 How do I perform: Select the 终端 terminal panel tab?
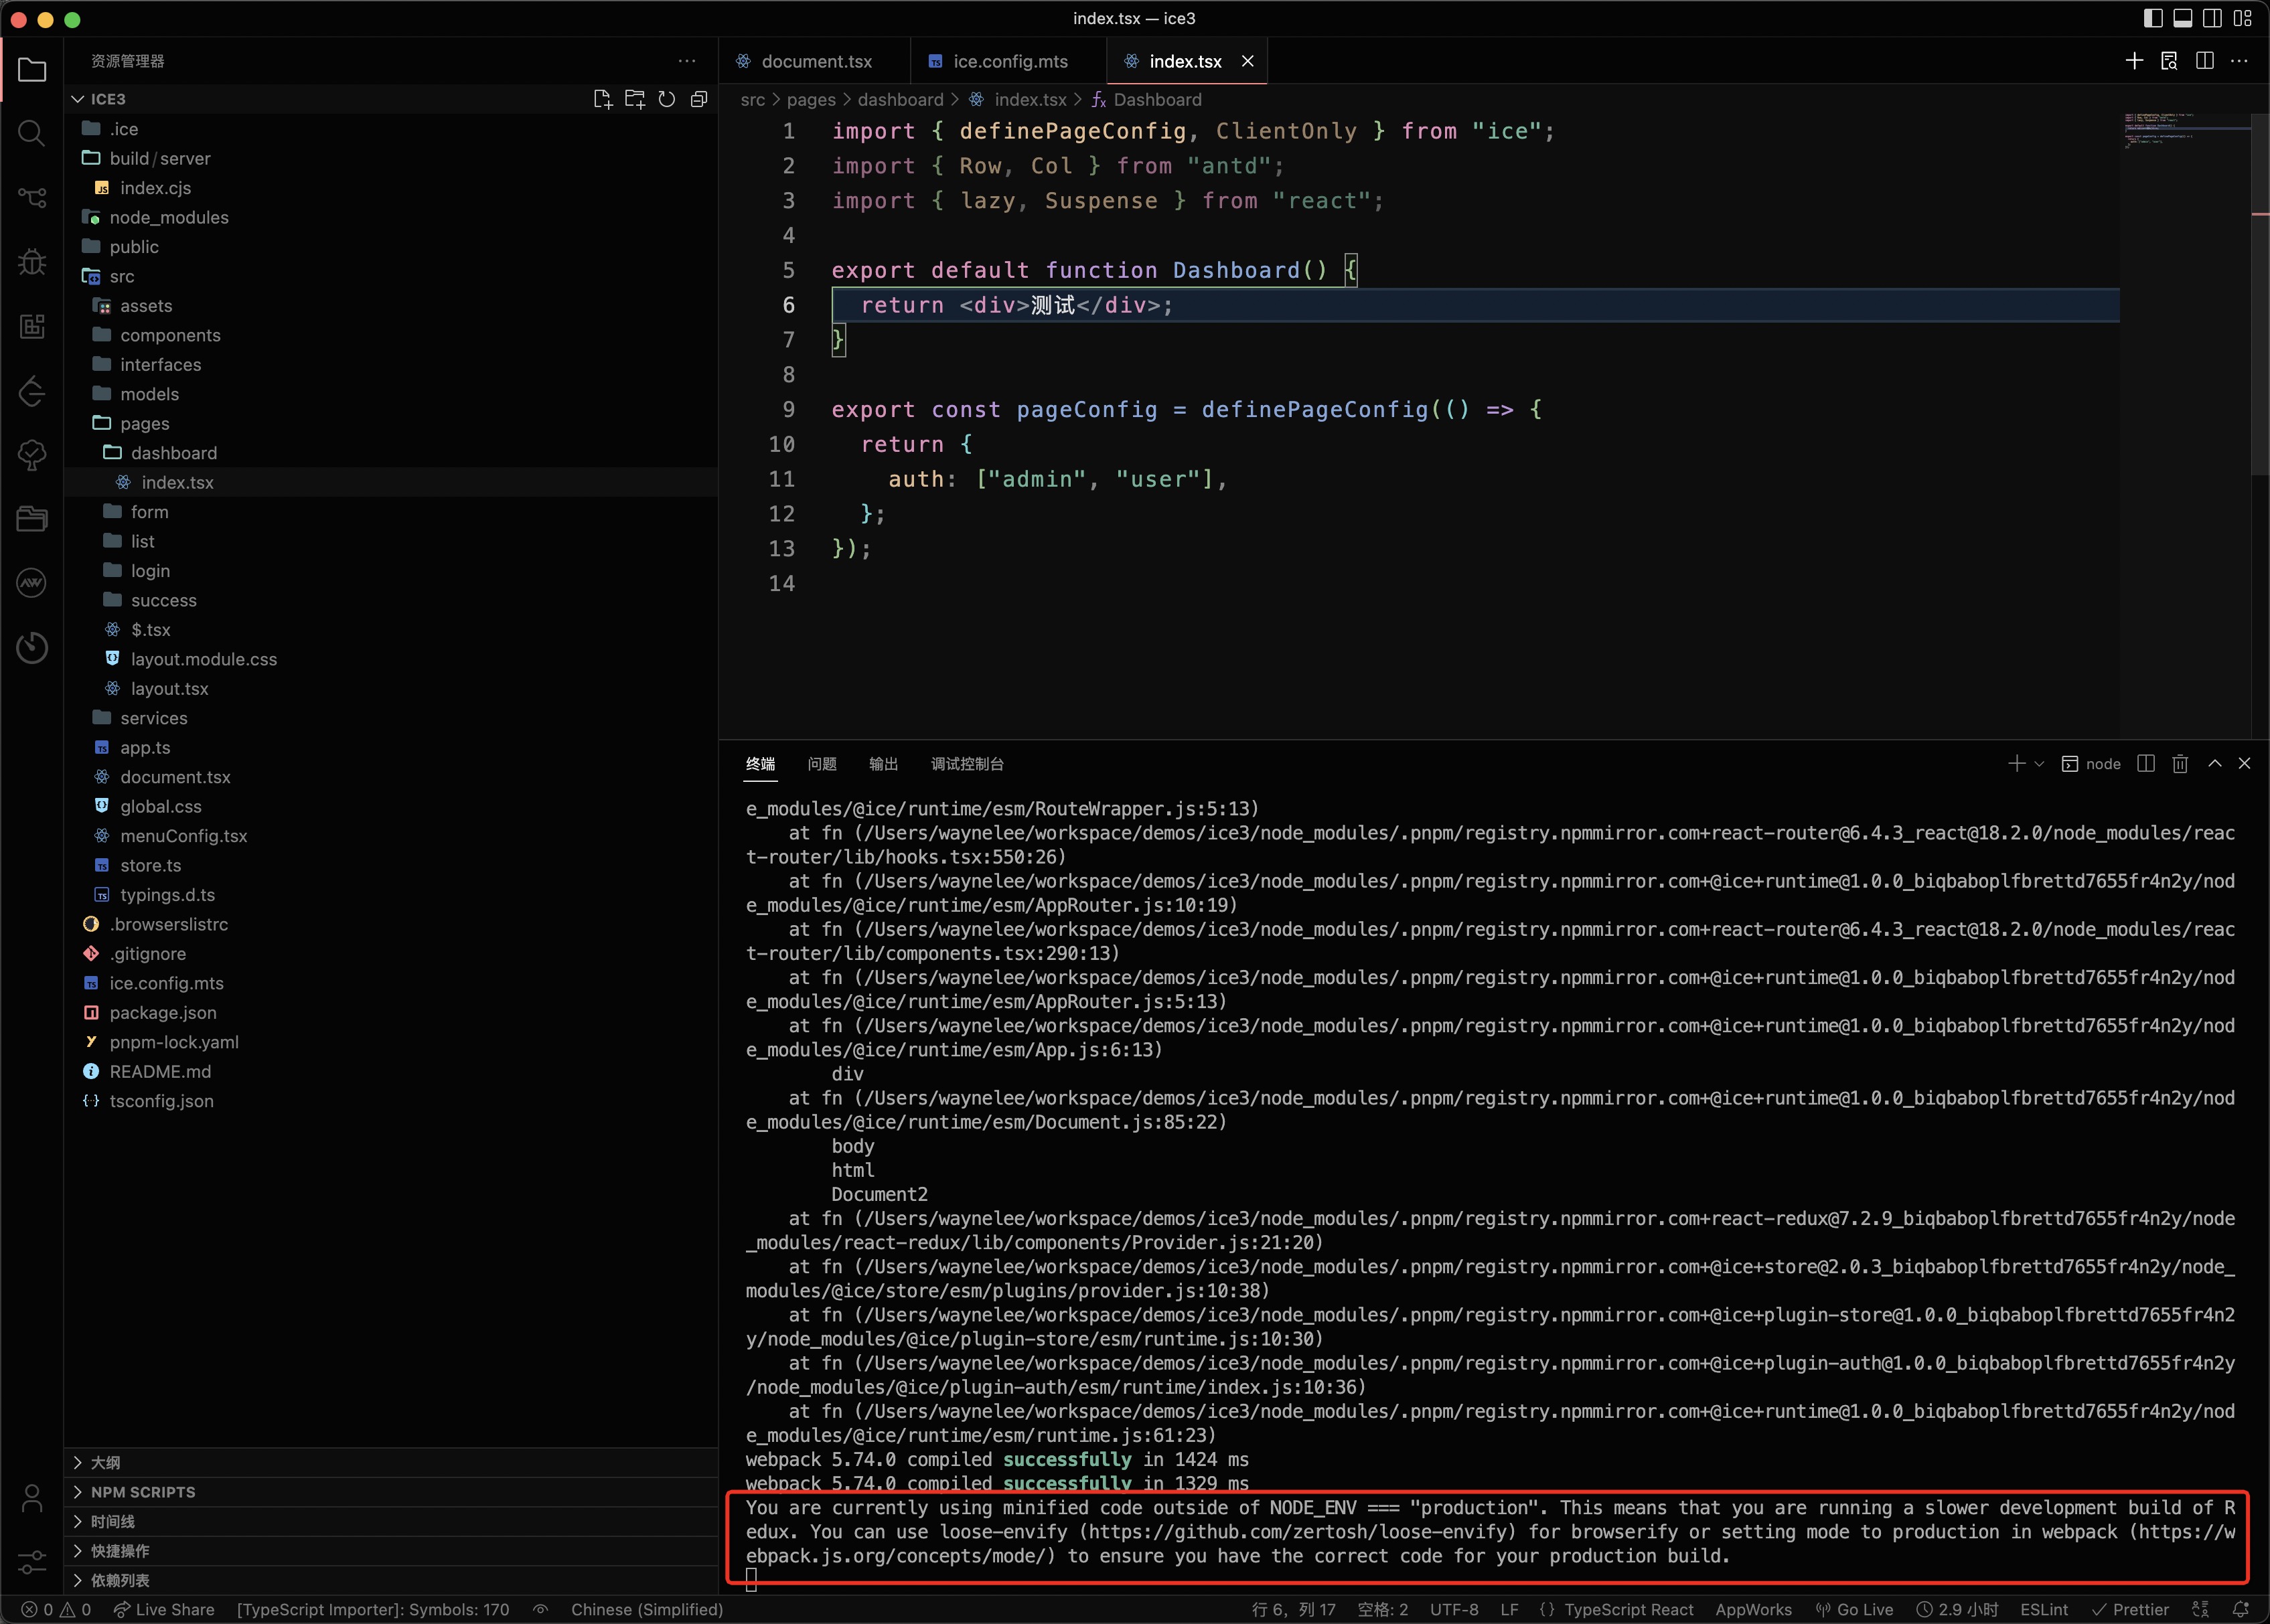[760, 764]
